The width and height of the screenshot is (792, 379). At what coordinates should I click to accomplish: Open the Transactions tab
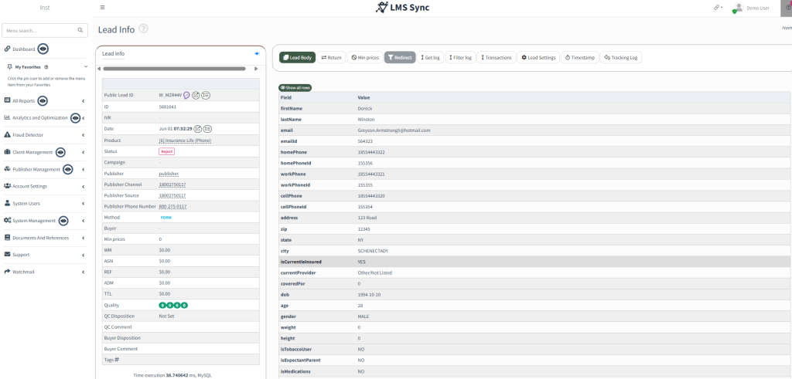pyautogui.click(x=496, y=57)
